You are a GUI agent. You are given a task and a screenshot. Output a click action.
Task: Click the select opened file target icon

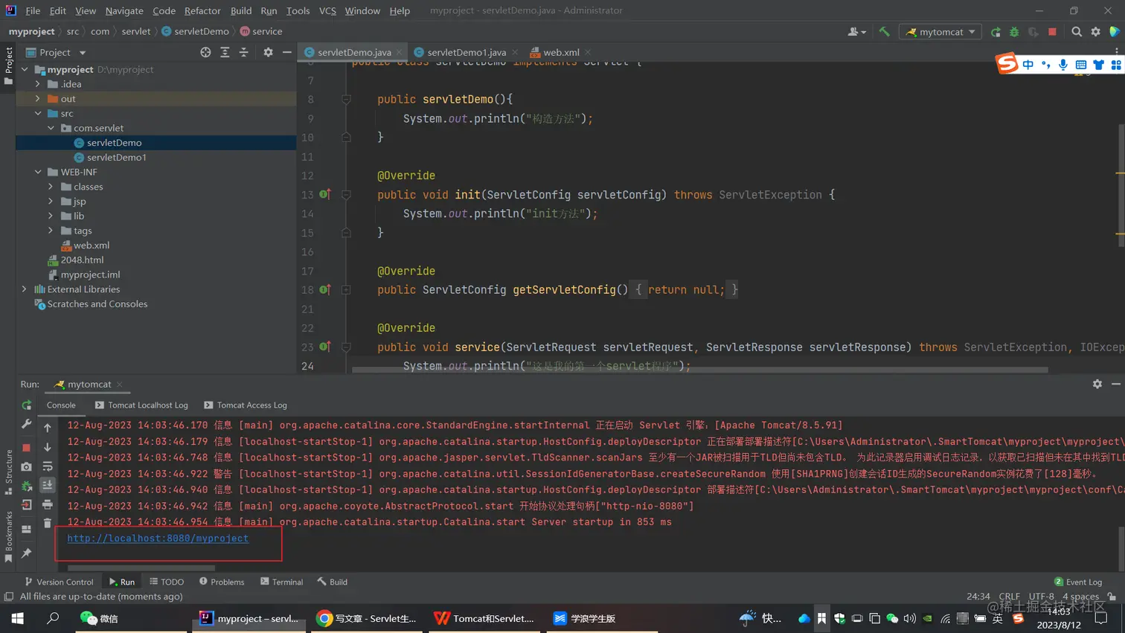tap(205, 52)
